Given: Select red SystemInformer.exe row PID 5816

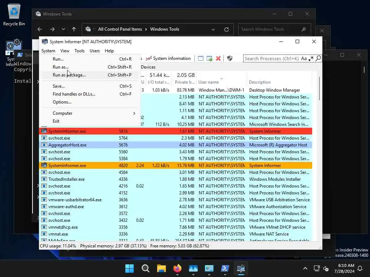Looking at the screenshot, I should tap(176, 131).
